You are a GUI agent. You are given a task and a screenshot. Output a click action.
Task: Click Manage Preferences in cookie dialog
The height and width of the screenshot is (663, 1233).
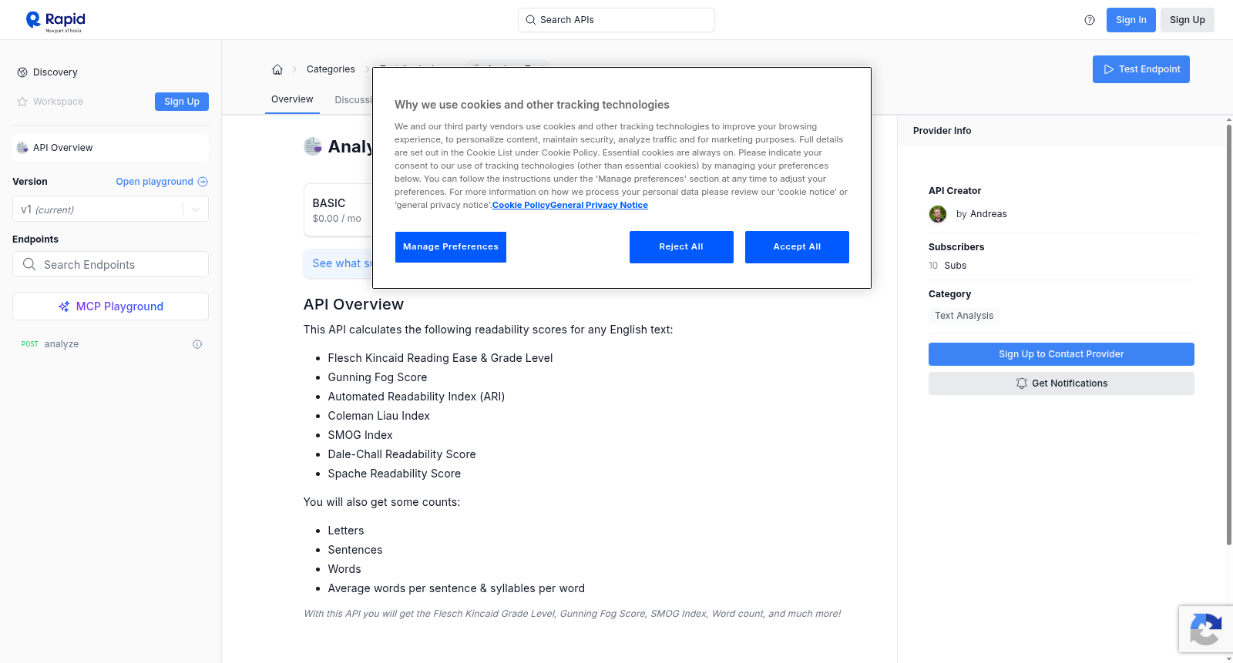coord(451,247)
